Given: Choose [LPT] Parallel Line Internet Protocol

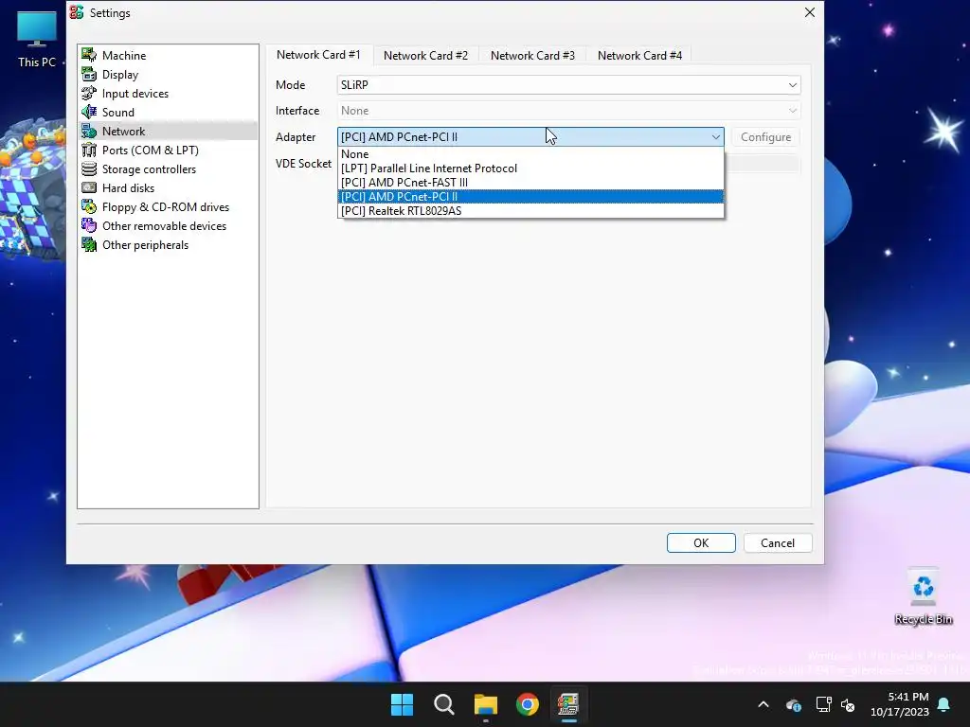Looking at the screenshot, I should (x=530, y=168).
